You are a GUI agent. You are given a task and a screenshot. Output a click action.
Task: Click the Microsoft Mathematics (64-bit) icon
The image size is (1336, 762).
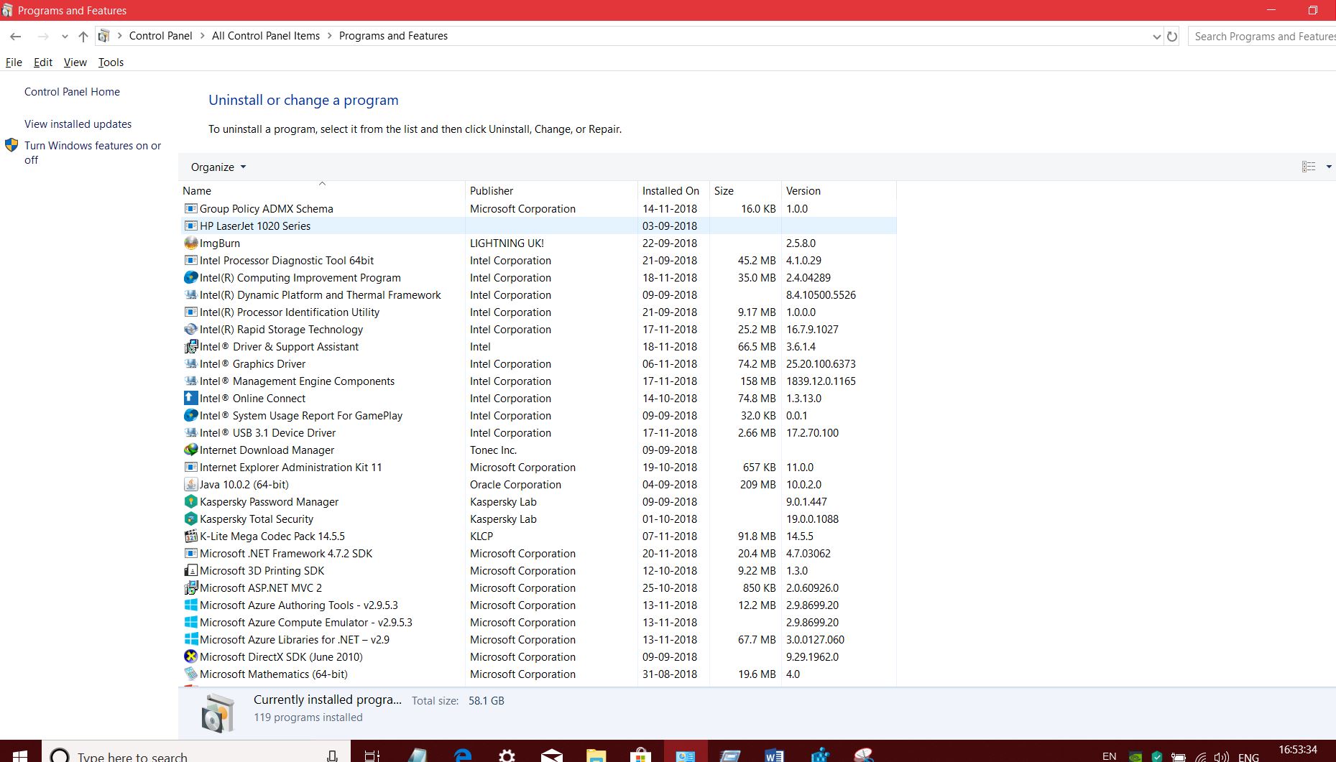pos(190,674)
